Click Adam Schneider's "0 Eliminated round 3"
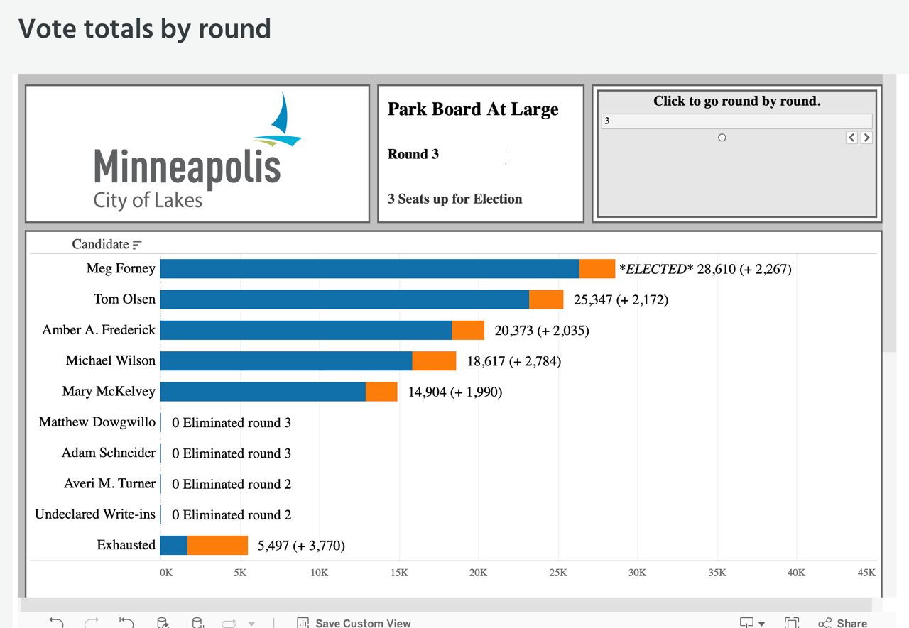Image resolution: width=909 pixels, height=628 pixels. coord(232,453)
